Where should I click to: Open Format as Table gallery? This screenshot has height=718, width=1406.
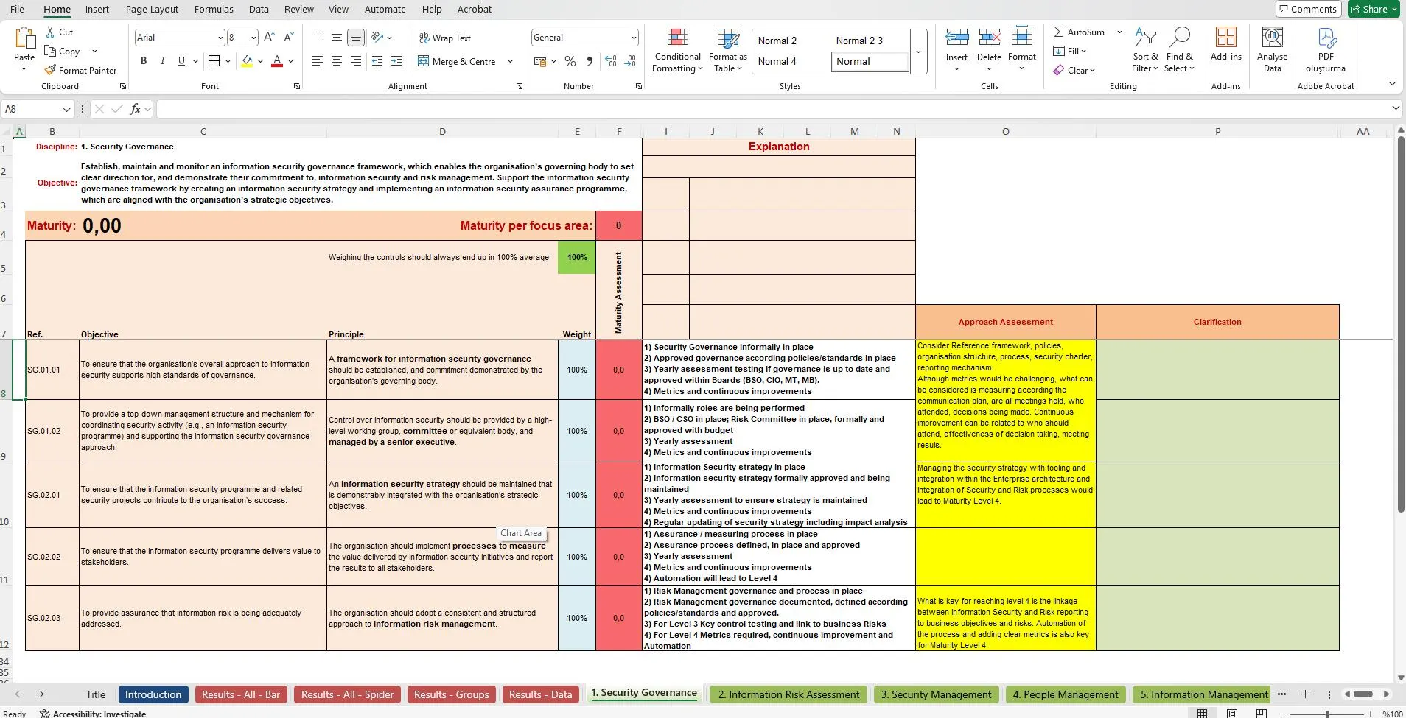[x=727, y=50]
